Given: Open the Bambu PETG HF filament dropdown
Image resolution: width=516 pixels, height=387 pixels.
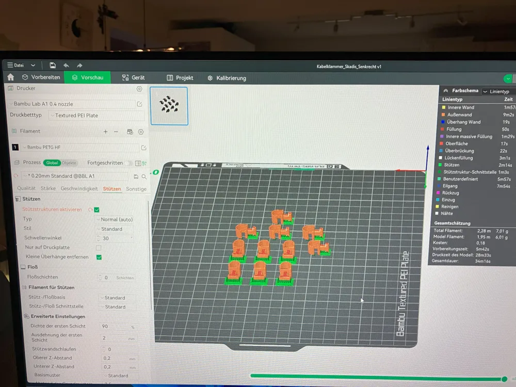Looking at the screenshot, I should click(x=80, y=148).
